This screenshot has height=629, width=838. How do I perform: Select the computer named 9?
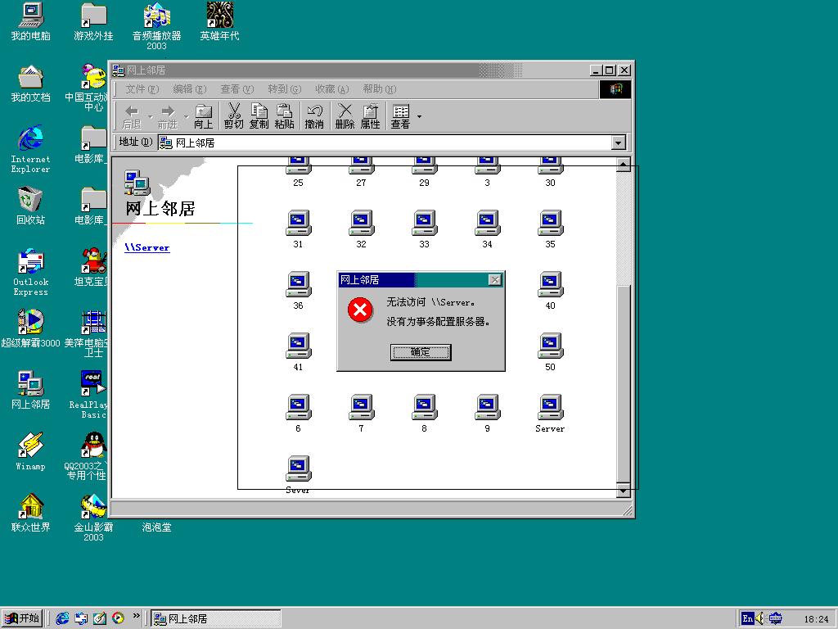(488, 414)
